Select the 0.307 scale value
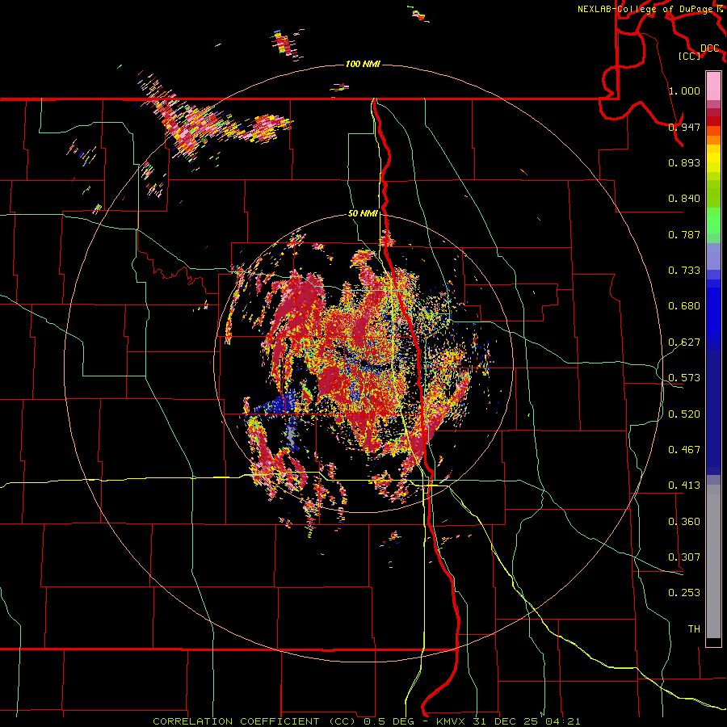 coord(684,557)
